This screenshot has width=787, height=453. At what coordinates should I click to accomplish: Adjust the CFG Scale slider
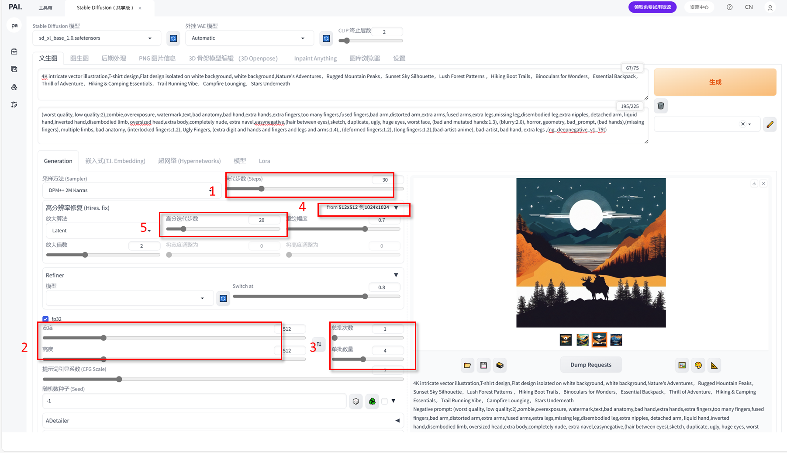(223, 379)
